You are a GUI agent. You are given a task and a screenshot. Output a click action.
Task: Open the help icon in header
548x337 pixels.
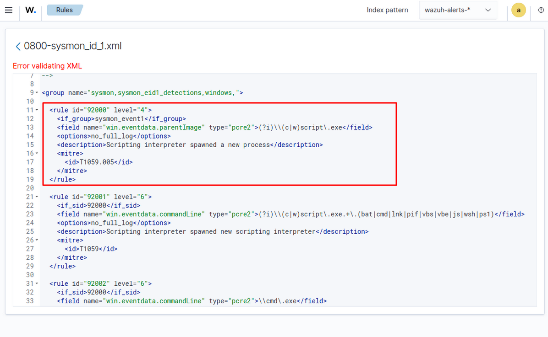[x=541, y=11]
